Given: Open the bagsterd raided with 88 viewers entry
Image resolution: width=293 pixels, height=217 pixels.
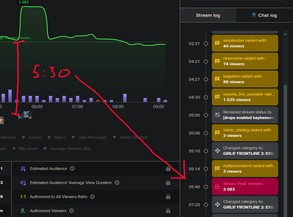Looking at the screenshot, I should pos(245,79).
